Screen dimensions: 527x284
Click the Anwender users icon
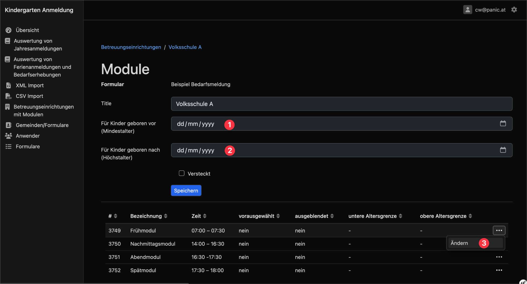tap(8, 136)
